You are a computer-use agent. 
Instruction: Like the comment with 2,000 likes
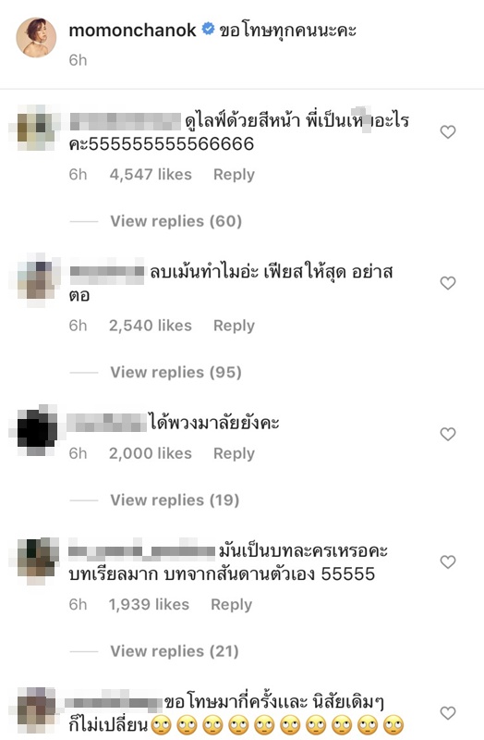pos(448,434)
